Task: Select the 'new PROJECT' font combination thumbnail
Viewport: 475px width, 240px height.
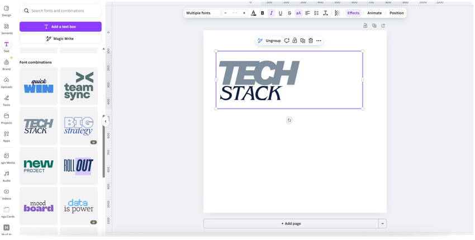Action: (x=39, y=166)
